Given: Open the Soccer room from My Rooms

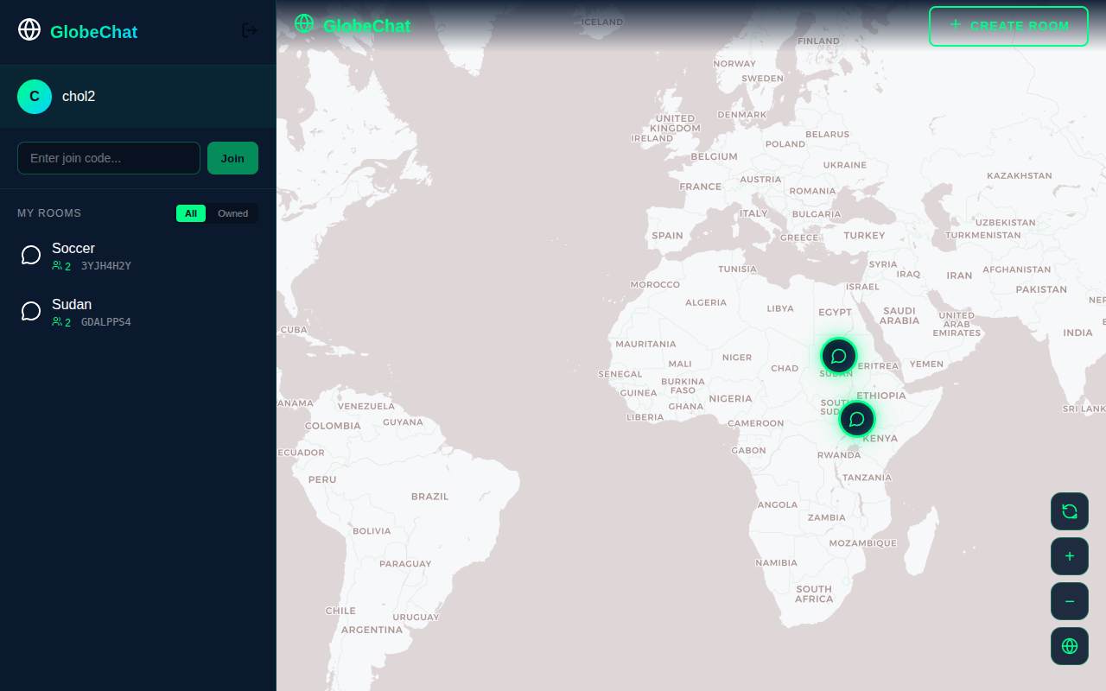Looking at the screenshot, I should (73, 248).
